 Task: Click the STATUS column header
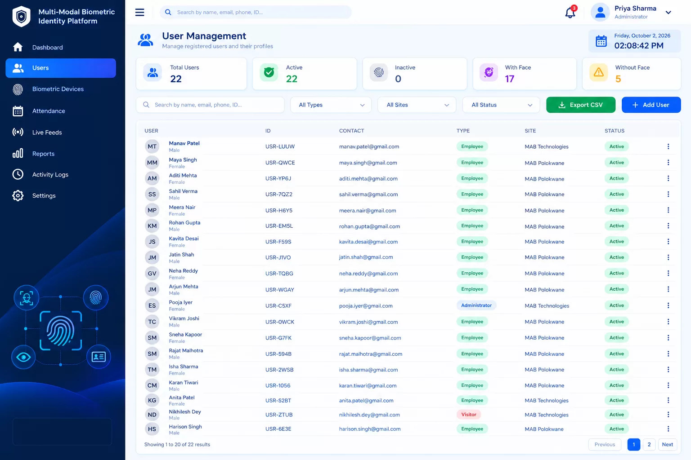[x=615, y=131]
